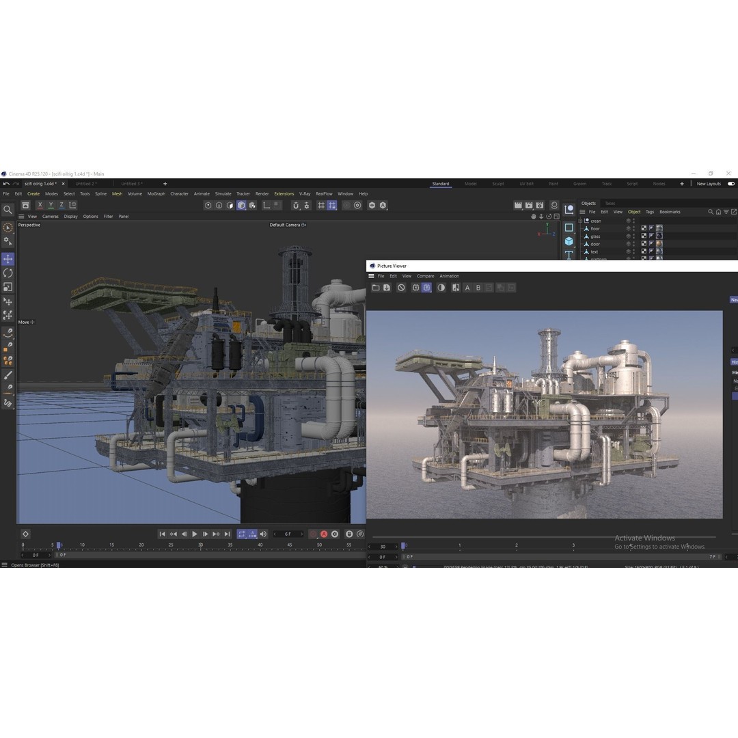Click the glass object's material thumbnail

tap(659, 236)
